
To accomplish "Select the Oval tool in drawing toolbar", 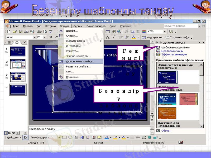I will [x=70, y=137].
